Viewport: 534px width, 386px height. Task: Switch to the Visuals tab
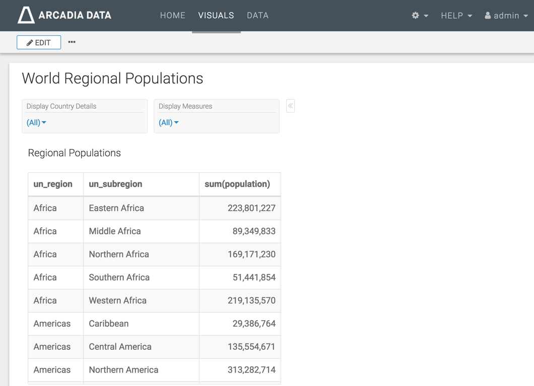pyautogui.click(x=216, y=16)
